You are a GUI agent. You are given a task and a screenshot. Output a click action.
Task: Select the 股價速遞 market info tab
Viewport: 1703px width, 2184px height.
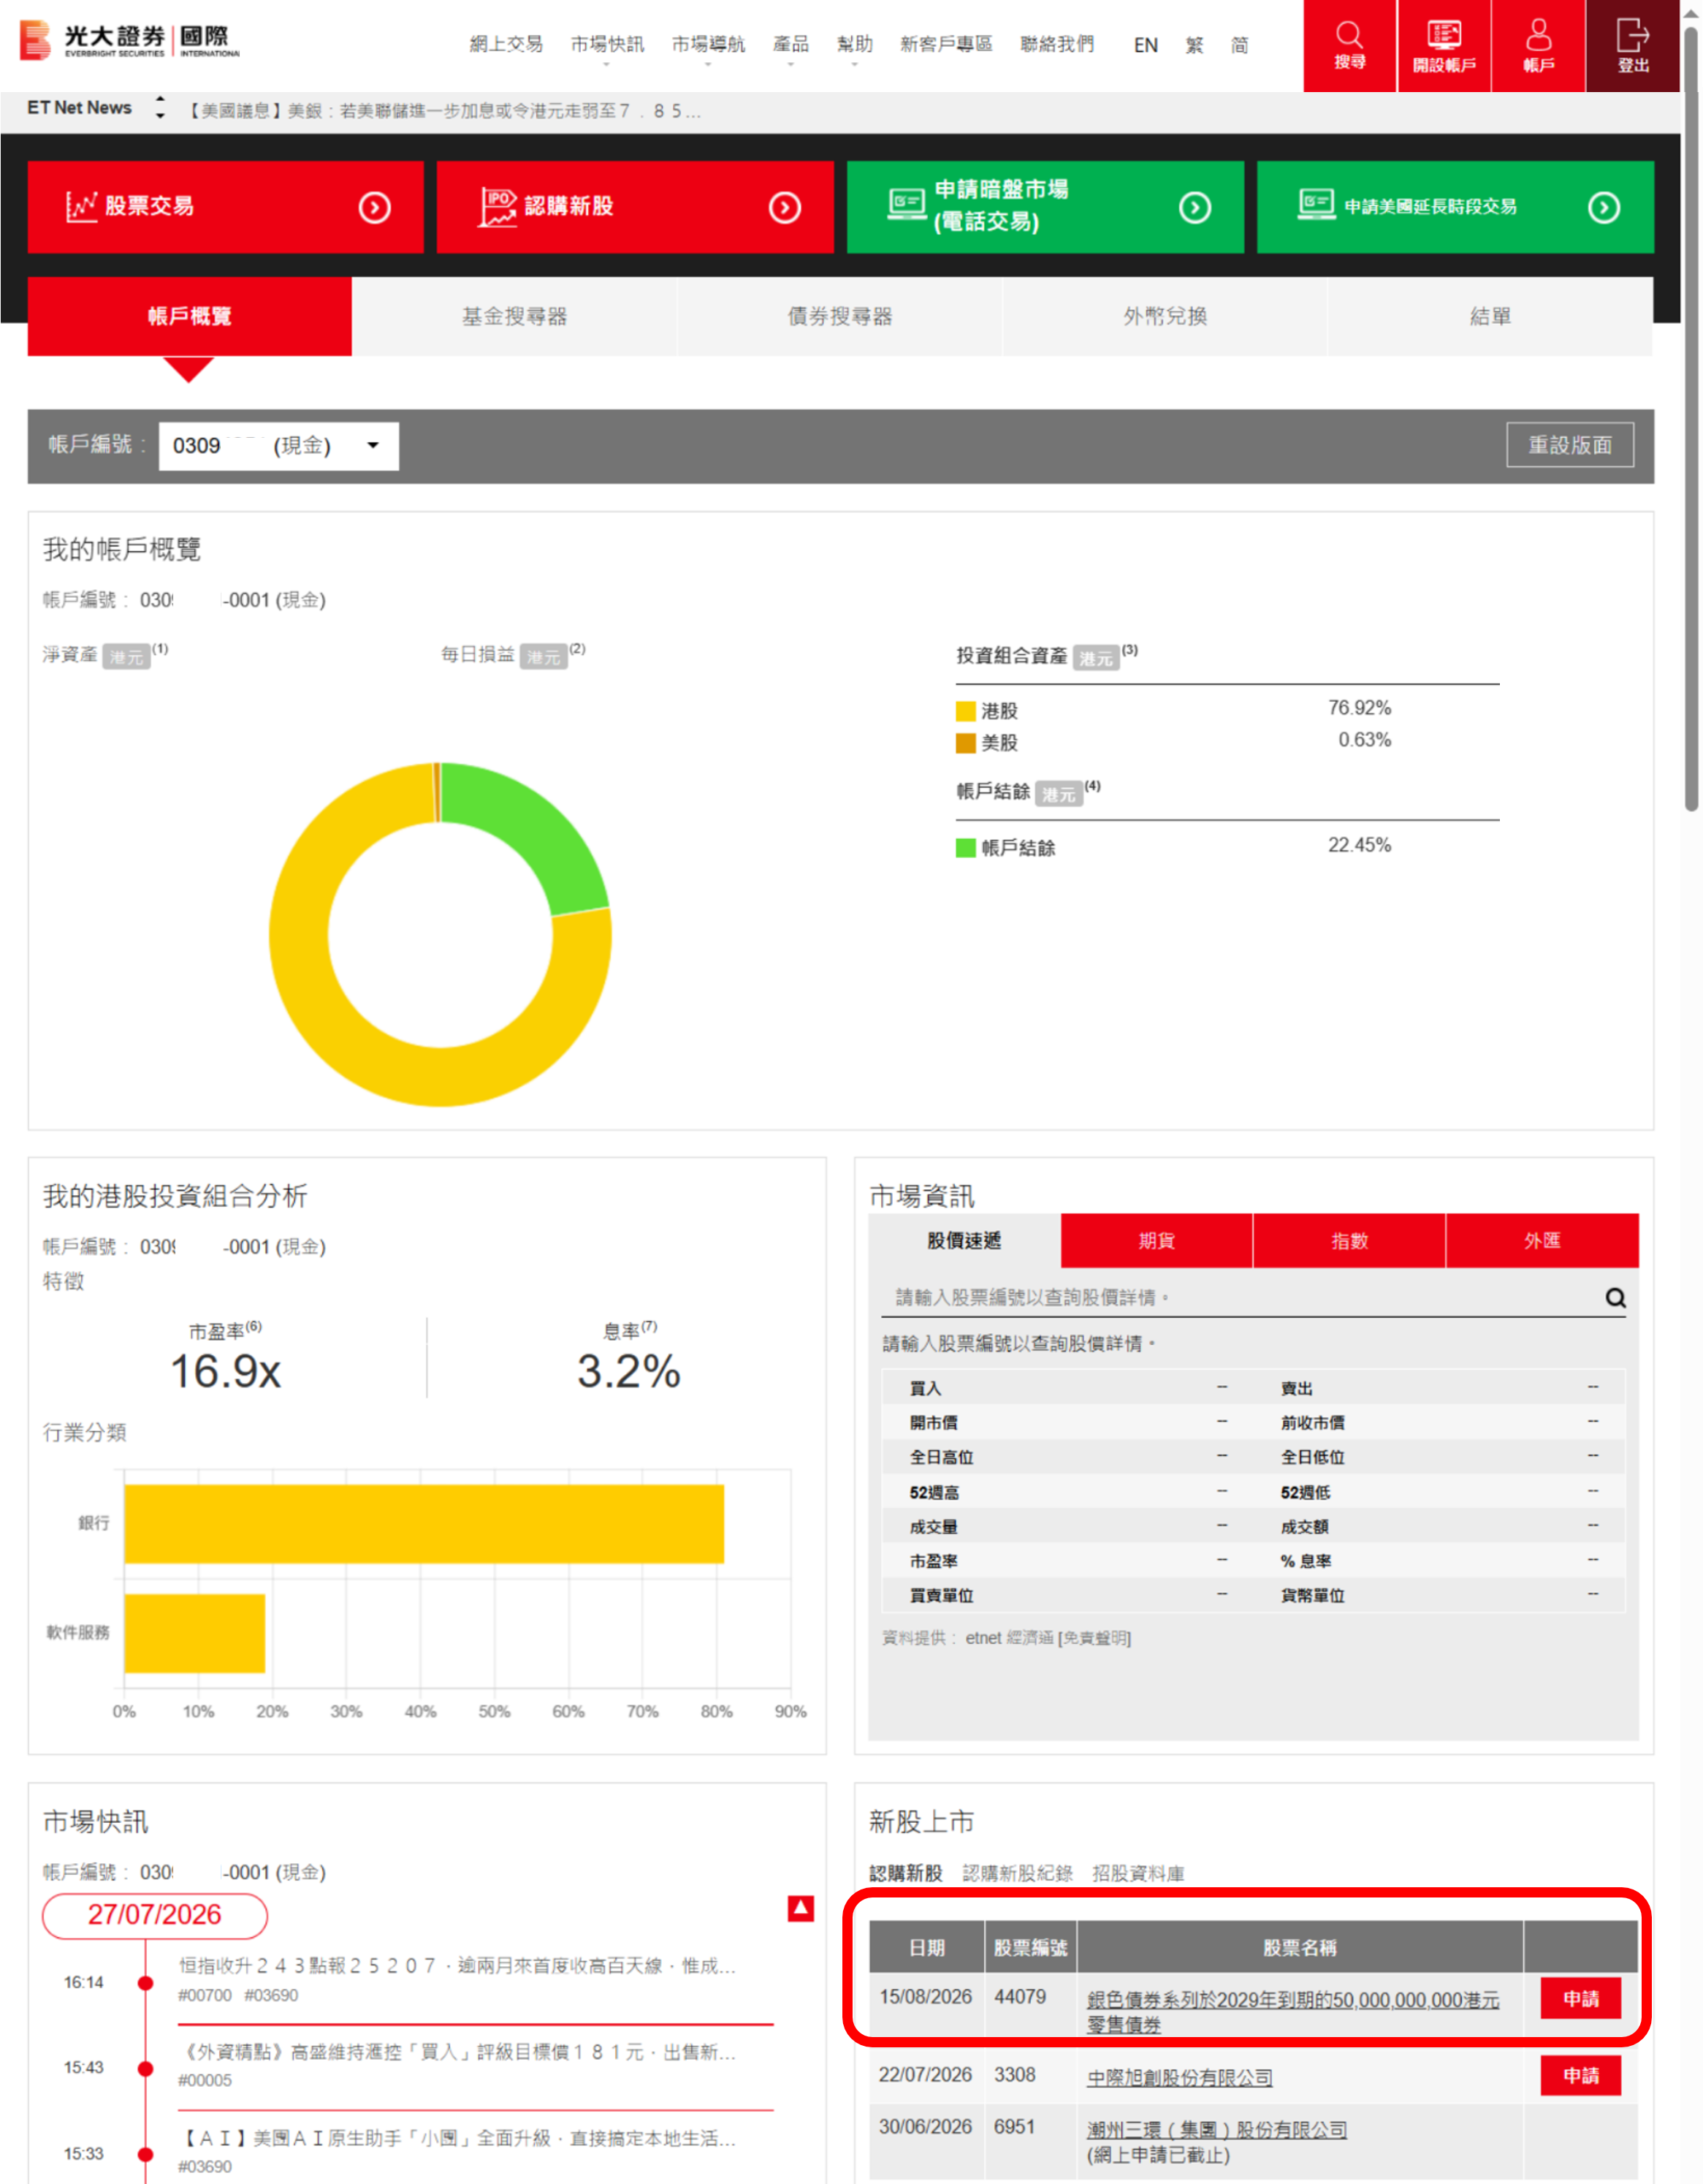[x=964, y=1241]
